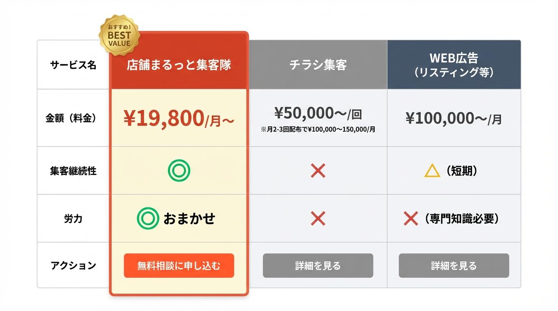Click the ¥100,000〜/月 price text
Viewport: 558px width, 311px height.
454,119
